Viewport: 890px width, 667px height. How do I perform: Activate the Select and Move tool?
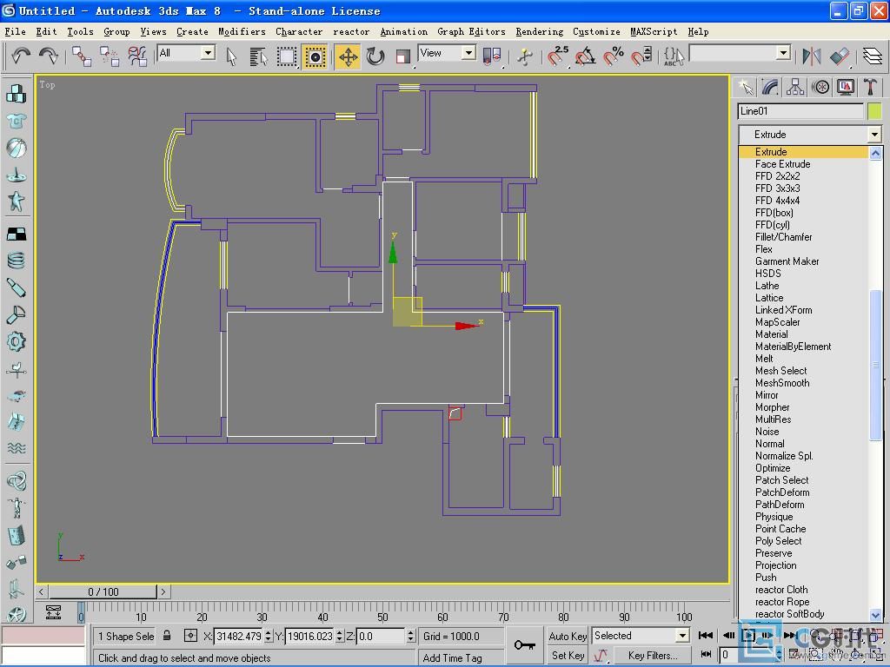coord(348,56)
